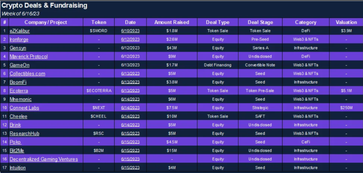Screen dimensions: 363x173
Task: Follow the Gensyn link
Action: [x=18, y=48]
